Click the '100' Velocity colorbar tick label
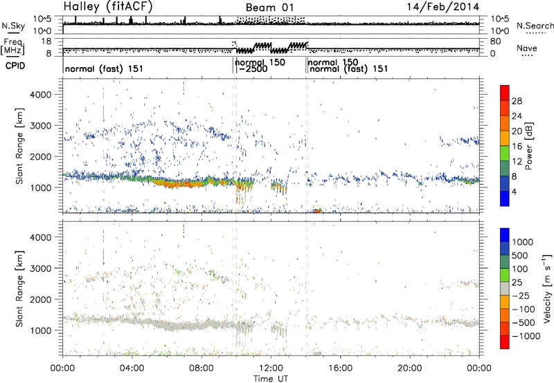 tap(520, 269)
